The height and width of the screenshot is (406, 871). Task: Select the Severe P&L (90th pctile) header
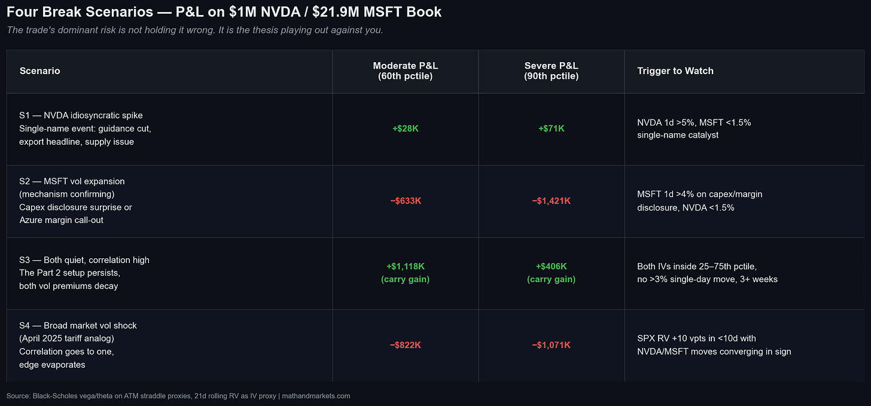551,71
